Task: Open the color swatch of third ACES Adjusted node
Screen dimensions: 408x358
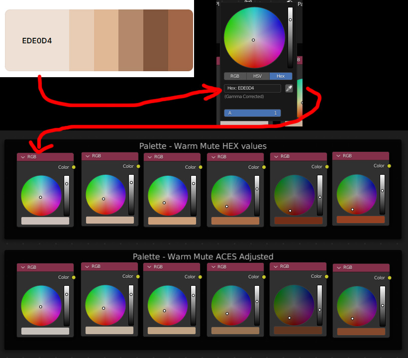Action: pyautogui.click(x=172, y=331)
